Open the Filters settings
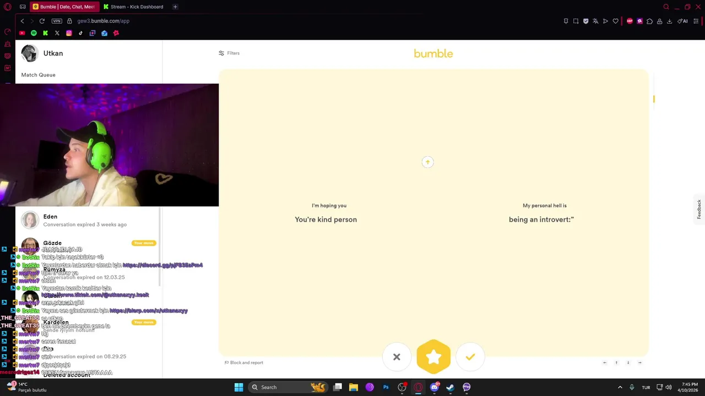The width and height of the screenshot is (705, 396). (x=229, y=53)
